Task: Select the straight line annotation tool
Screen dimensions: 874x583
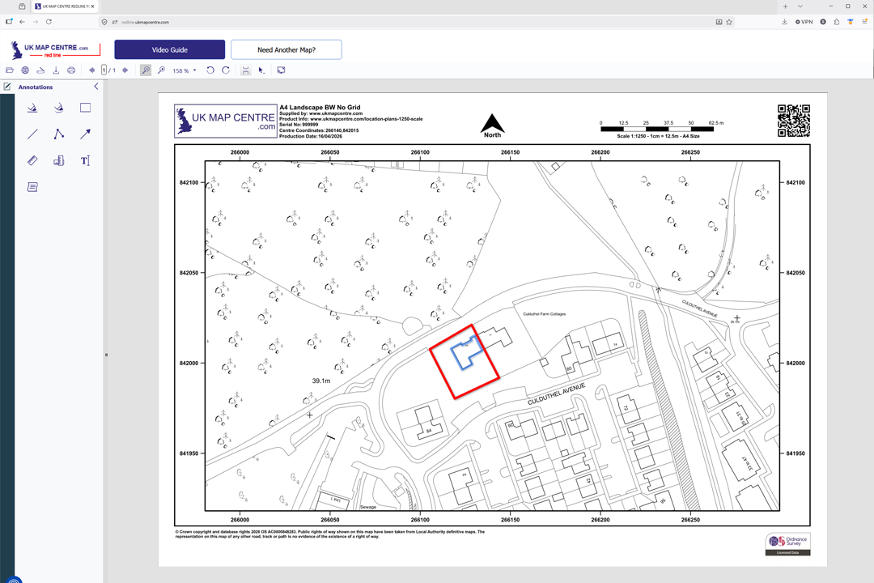Action: [32, 134]
